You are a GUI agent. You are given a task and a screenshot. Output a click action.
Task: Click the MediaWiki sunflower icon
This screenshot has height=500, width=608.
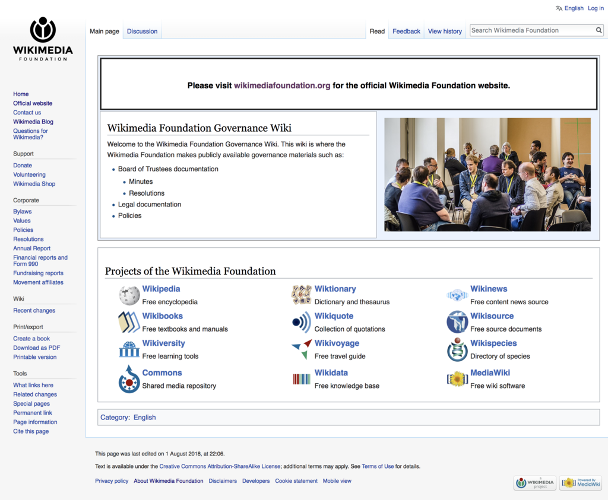(457, 379)
